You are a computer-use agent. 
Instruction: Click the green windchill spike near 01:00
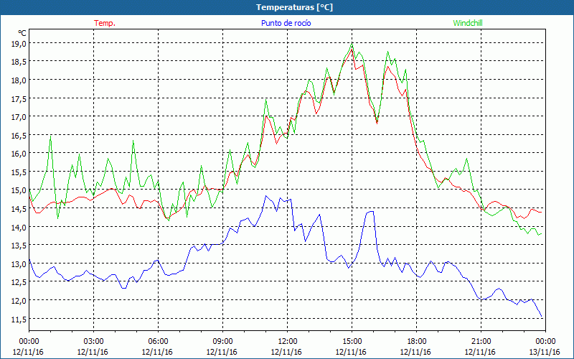click(50, 136)
